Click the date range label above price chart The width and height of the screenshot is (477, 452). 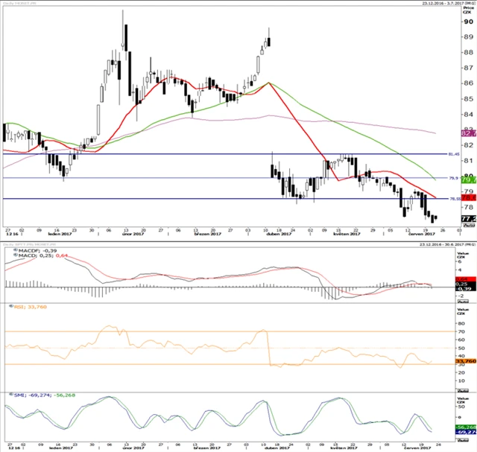pos(442,3)
